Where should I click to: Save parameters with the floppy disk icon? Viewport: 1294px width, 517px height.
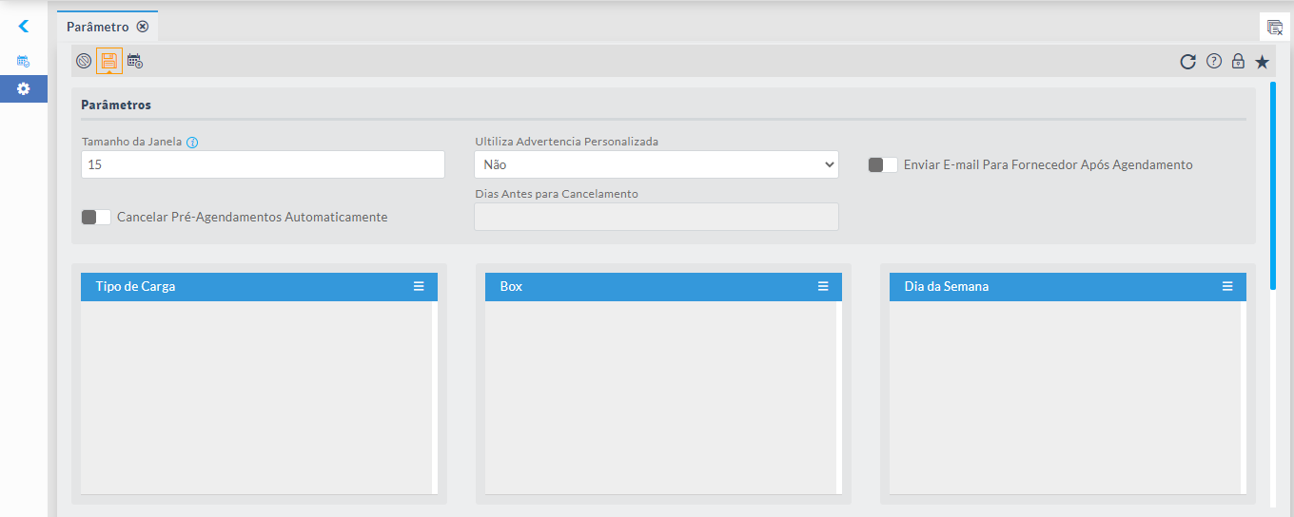109,62
